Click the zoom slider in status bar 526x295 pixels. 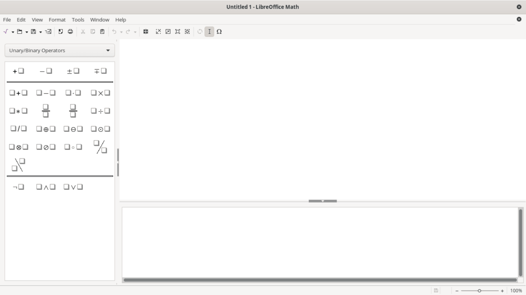click(479, 291)
